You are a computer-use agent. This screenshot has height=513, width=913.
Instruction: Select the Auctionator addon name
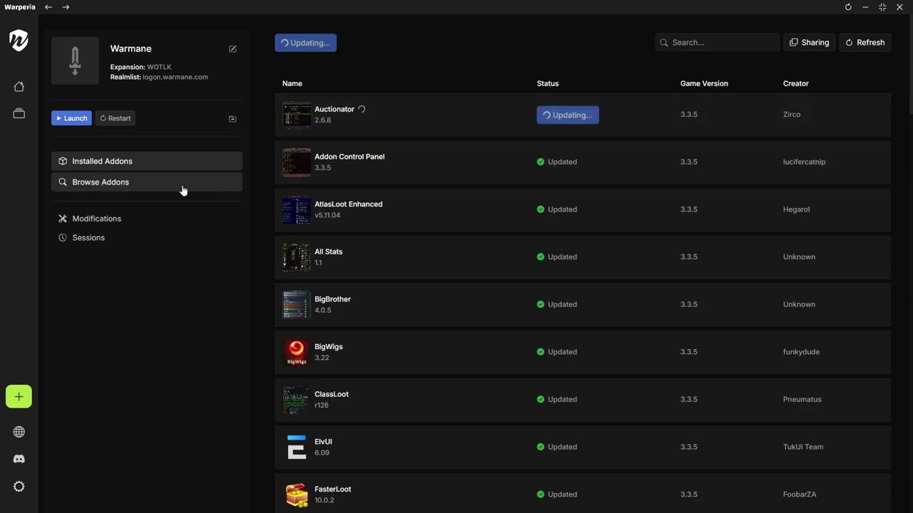pyautogui.click(x=335, y=109)
